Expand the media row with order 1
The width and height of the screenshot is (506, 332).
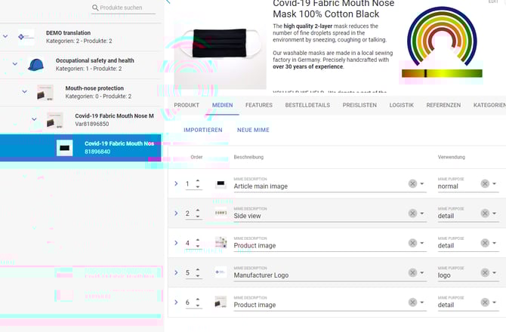176,183
